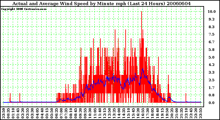This screenshot has height=120, width=220.
Task: Click the 19:50 time label
Action: (167, 113)
